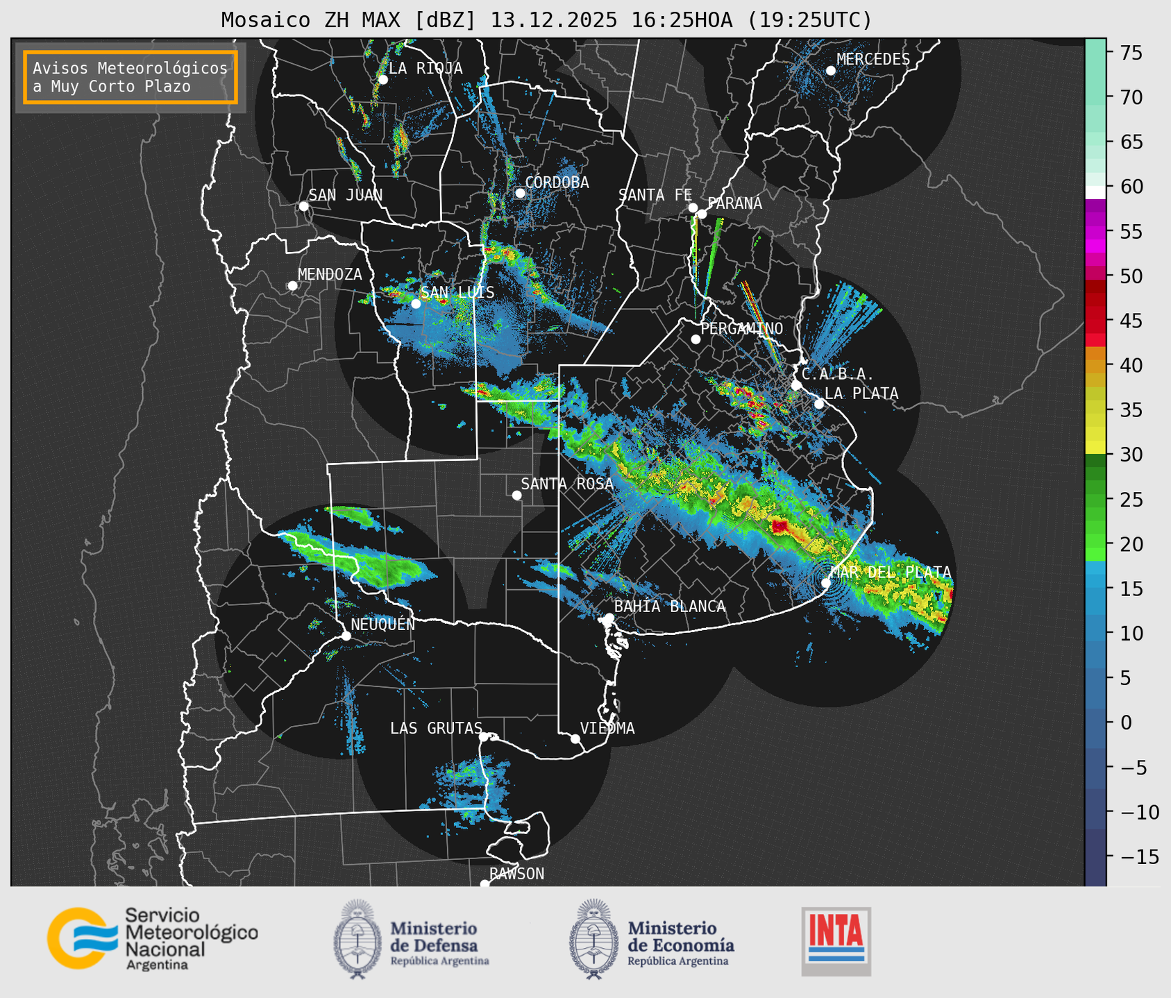Click the INTA logo
This screenshot has width=1171, height=998.
pos(836,941)
